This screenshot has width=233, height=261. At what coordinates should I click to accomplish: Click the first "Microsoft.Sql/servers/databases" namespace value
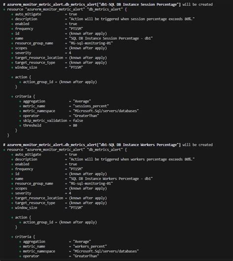[x=106, y=111]
